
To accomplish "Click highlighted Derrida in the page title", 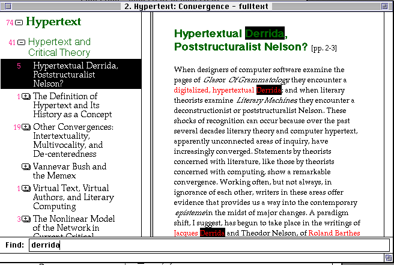I will click(265, 33).
